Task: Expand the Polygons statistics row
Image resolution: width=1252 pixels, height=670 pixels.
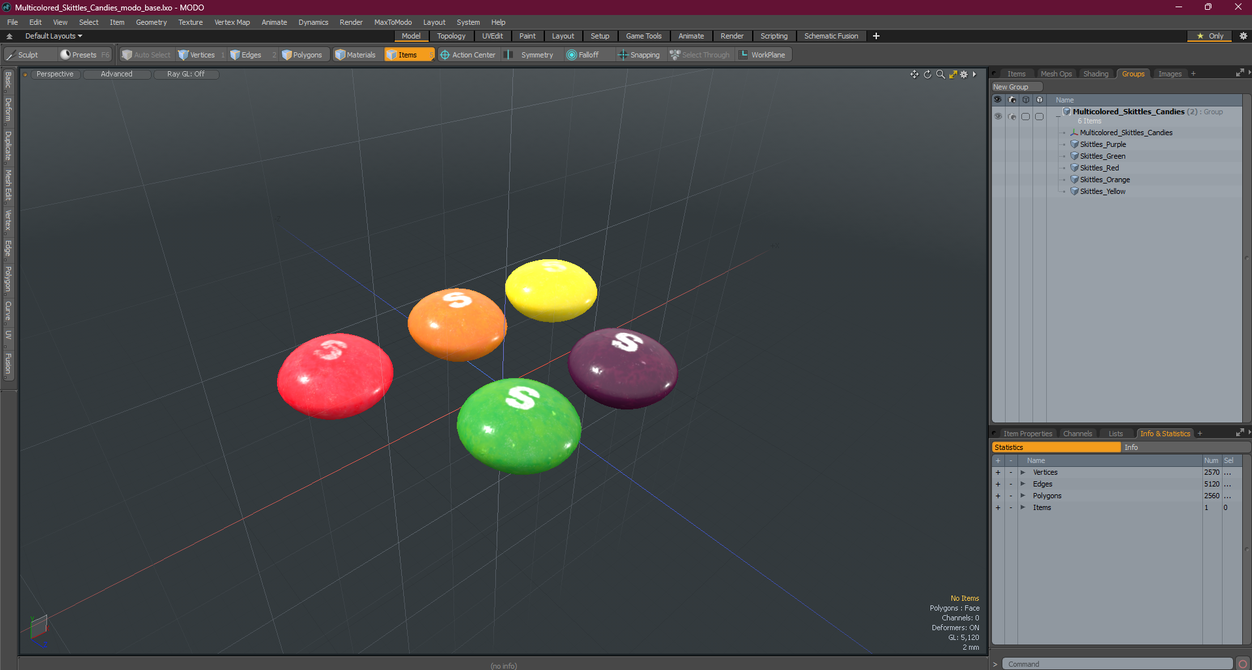Action: pyautogui.click(x=1023, y=496)
